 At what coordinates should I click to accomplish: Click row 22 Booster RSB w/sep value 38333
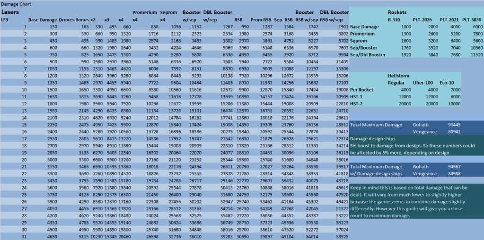pos(311,173)
